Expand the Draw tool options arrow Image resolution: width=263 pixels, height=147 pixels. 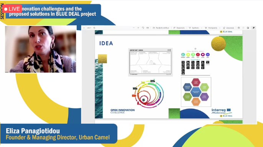(x=202, y=28)
